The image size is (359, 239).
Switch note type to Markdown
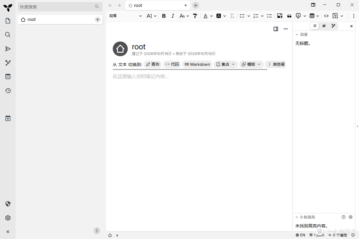click(x=197, y=64)
